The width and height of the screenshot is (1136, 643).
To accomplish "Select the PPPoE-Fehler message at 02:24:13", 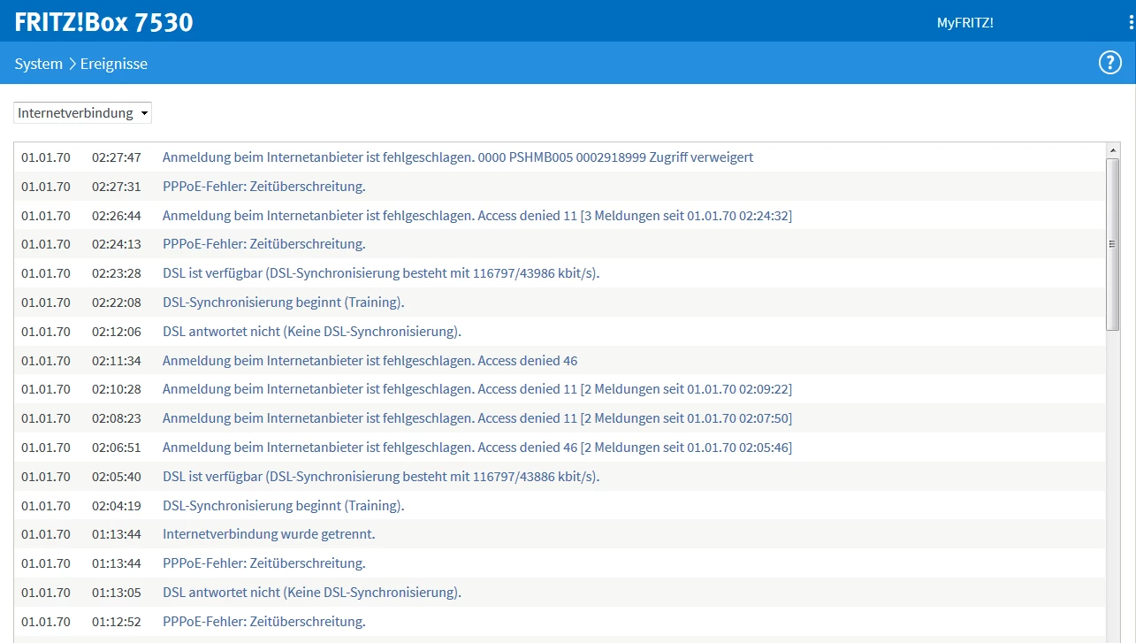I will [264, 244].
